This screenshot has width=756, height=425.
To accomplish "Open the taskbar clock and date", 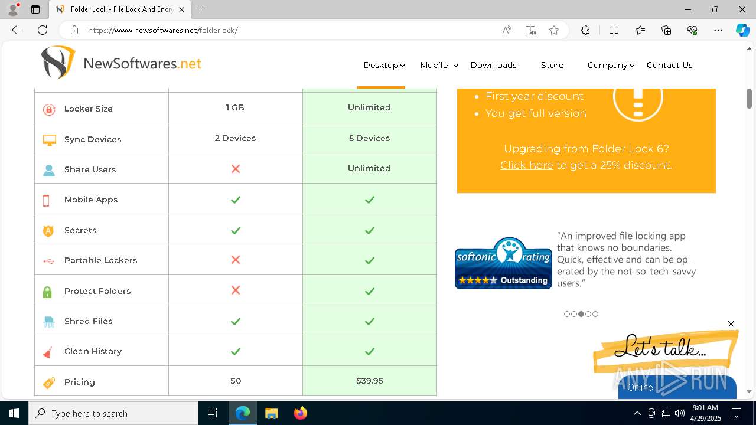I will point(705,413).
